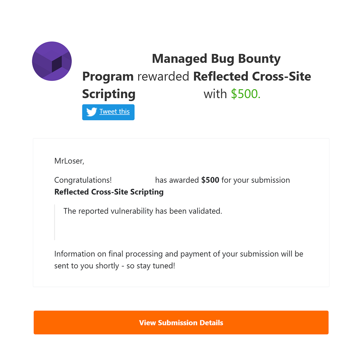The image size is (362, 360).
Task: Select the quote block's left border line
Action: (x=55, y=222)
